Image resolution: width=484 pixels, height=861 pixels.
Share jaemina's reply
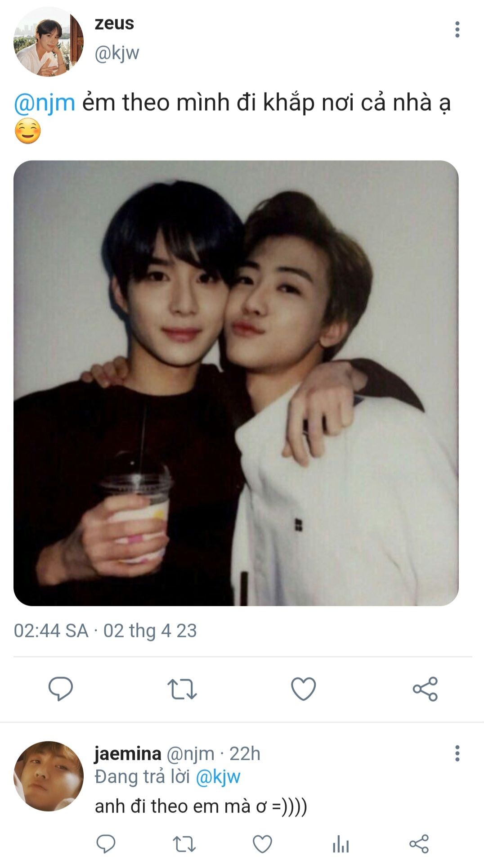(419, 844)
